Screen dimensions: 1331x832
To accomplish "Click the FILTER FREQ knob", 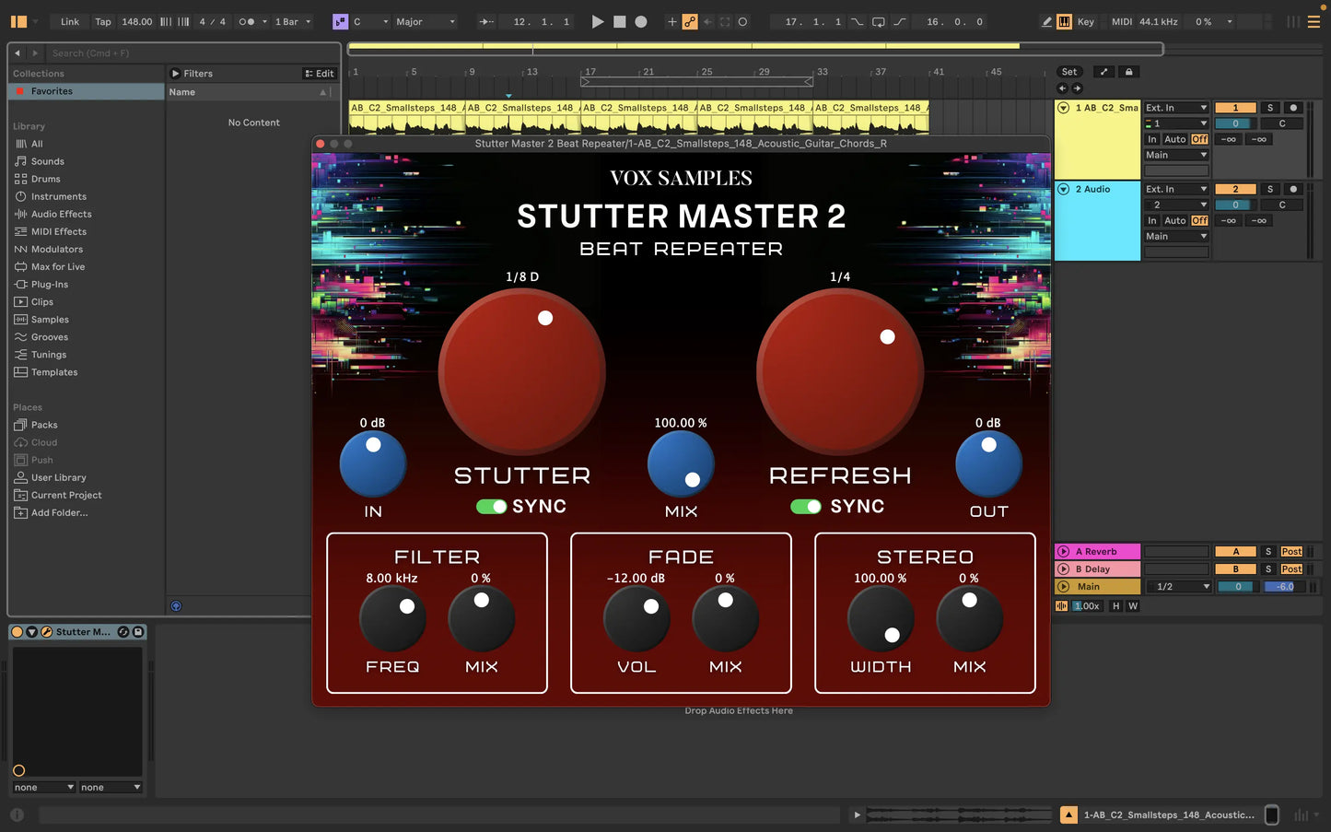I will click(392, 619).
